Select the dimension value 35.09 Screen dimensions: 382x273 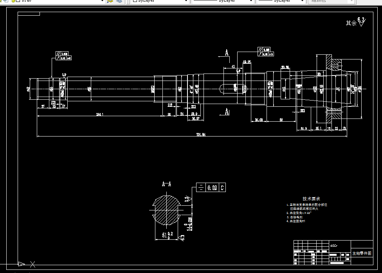(x=259, y=120)
